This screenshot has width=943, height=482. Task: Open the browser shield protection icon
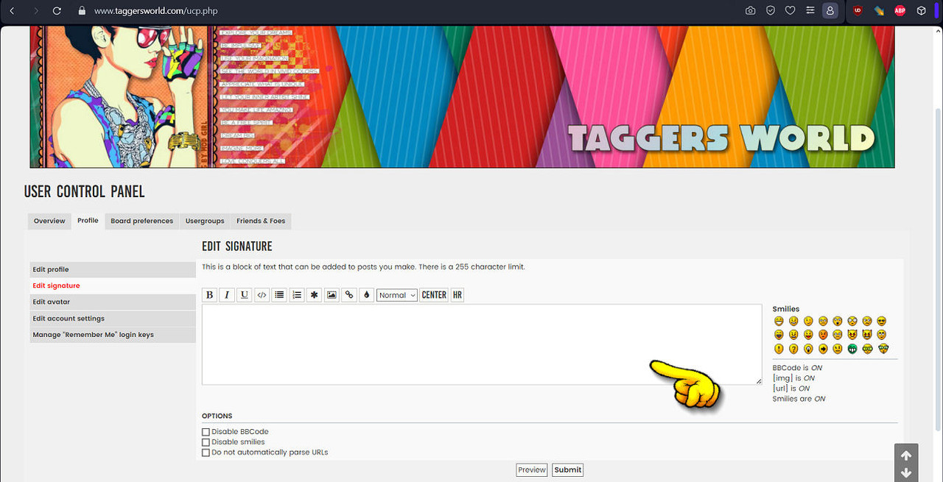tap(771, 11)
